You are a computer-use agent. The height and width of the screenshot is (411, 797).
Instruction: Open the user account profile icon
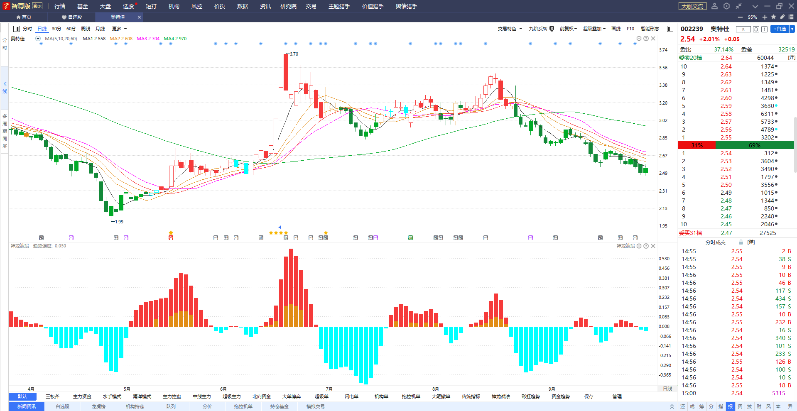[x=714, y=6]
